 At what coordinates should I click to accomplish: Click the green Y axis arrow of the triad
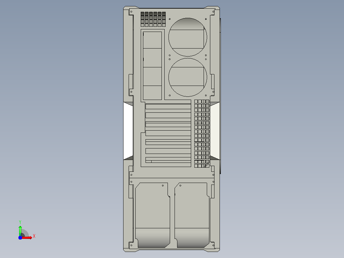pos(20,231)
